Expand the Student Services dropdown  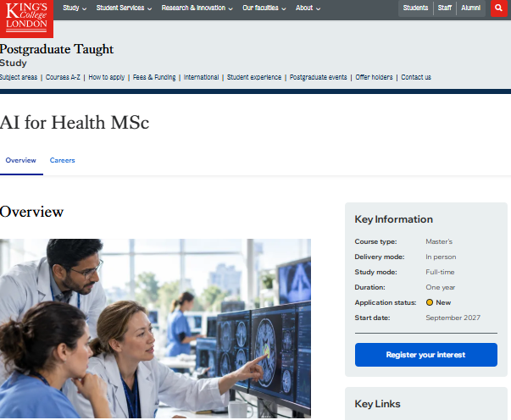(124, 8)
